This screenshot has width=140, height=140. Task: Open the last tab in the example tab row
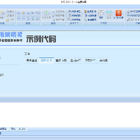click(x=103, y=61)
